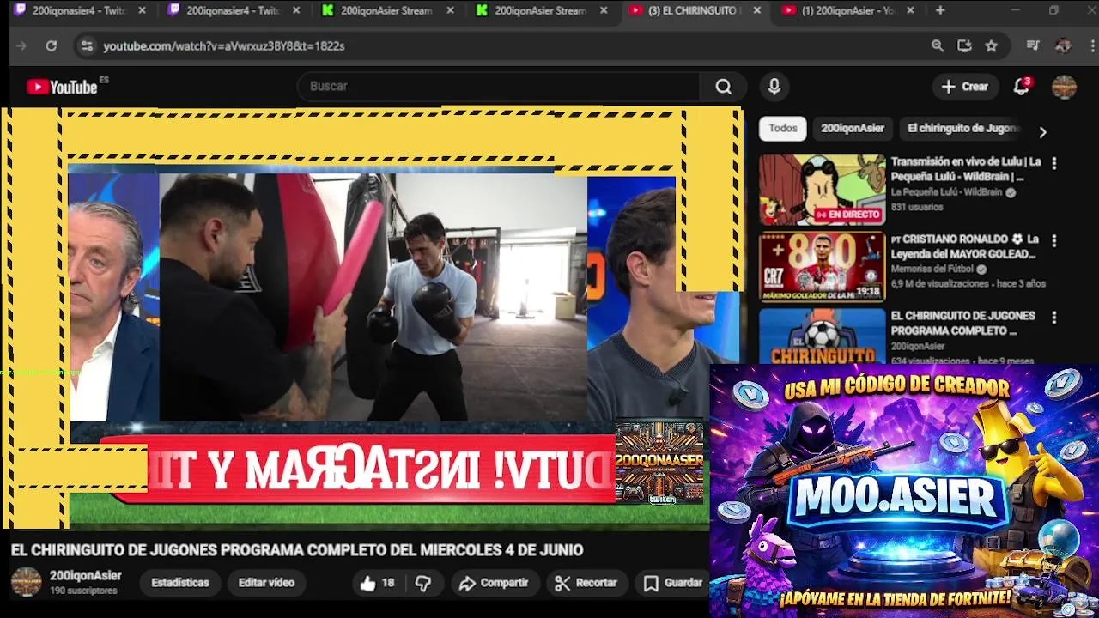The height and width of the screenshot is (618, 1099).
Task: Open the browser media control icon
Action: tap(1033, 46)
